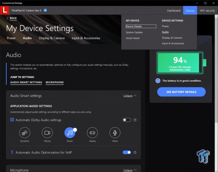
Task: Select the Dynamic Dolby audio mode icon
Action: (x=25, y=133)
